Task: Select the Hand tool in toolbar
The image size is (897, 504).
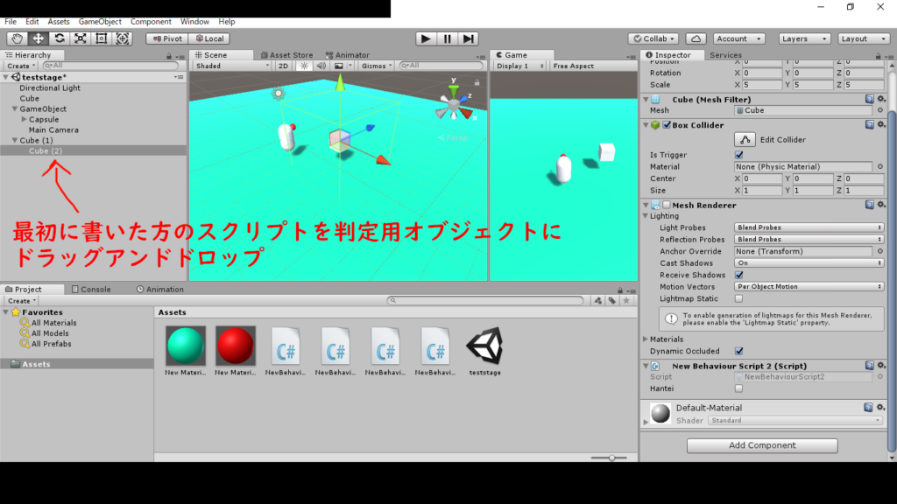Action: pyautogui.click(x=18, y=38)
